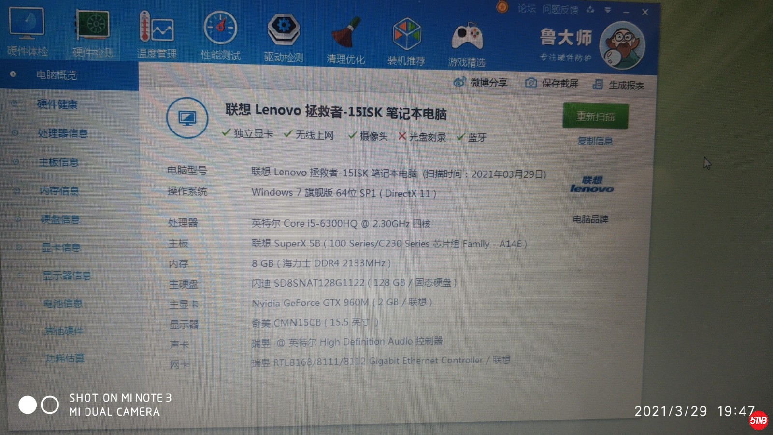
Task: Minimize the 鲁大师 window
Action: point(626,11)
